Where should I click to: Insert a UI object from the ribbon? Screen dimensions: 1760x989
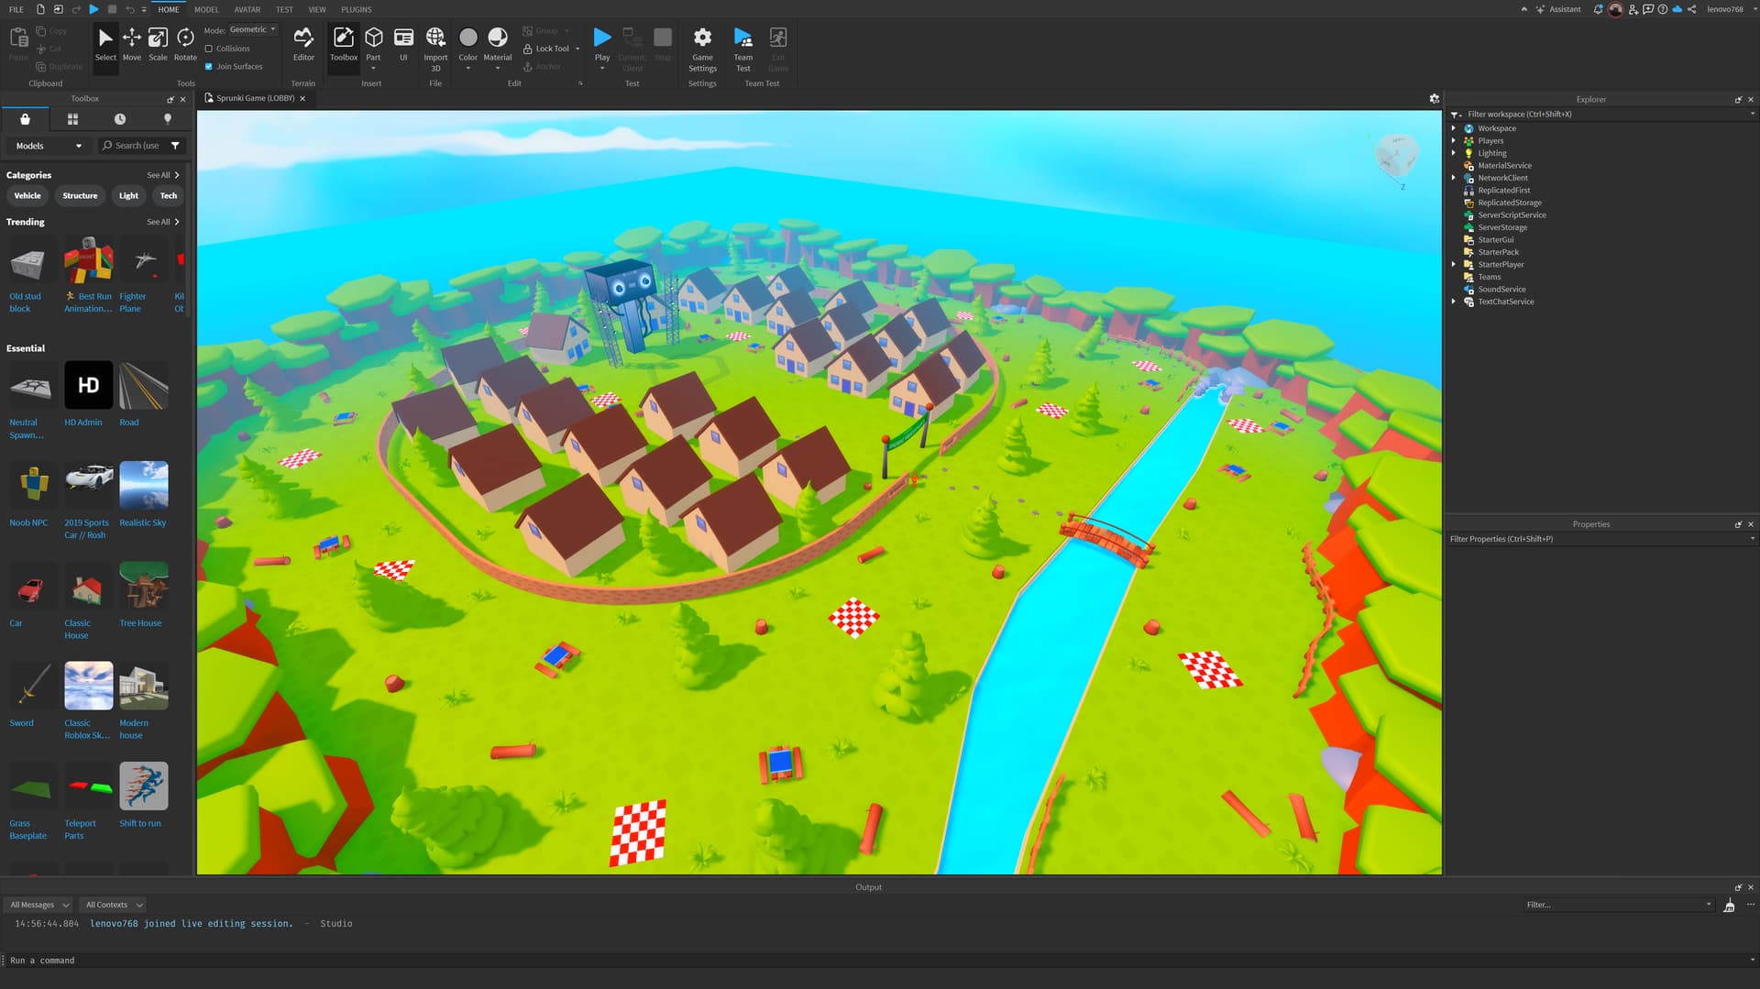[x=403, y=44]
